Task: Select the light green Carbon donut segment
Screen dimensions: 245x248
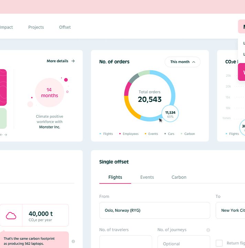Action: (x=143, y=73)
